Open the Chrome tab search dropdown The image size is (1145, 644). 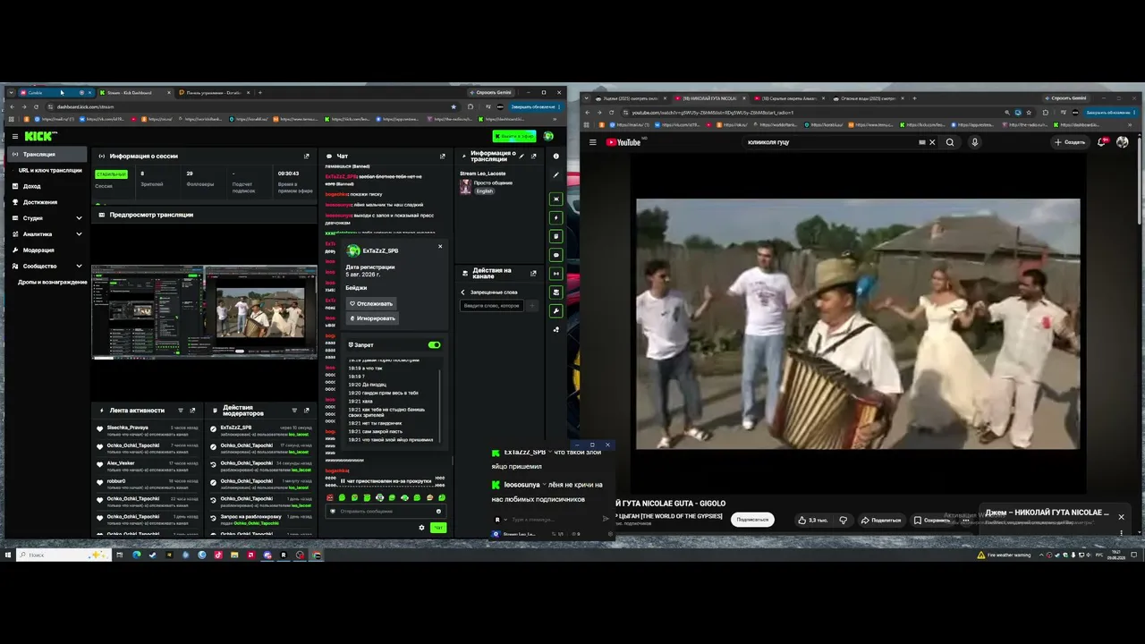tap(11, 92)
